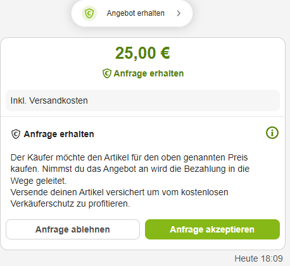Click the green Anfrage erhalten status label
The image size is (290, 266).
click(149, 73)
